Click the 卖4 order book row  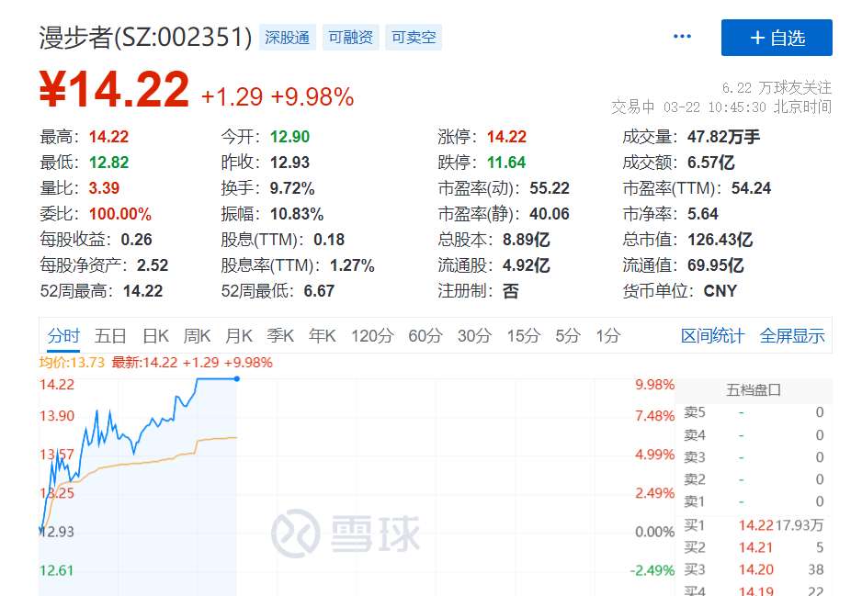click(754, 435)
